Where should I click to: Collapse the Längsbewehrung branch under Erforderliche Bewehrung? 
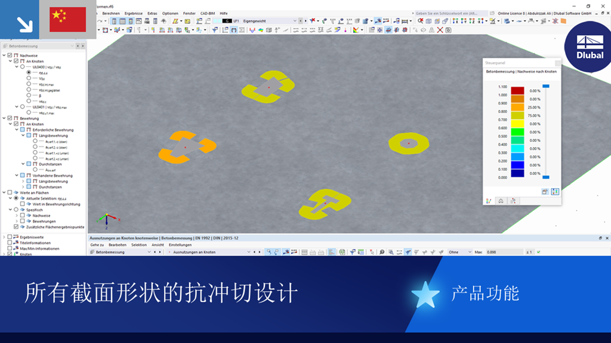pyautogui.click(x=23, y=136)
